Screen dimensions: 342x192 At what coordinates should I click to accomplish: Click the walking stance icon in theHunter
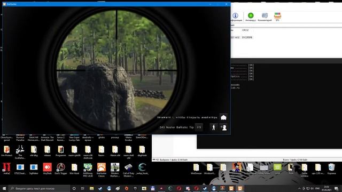click(x=214, y=127)
